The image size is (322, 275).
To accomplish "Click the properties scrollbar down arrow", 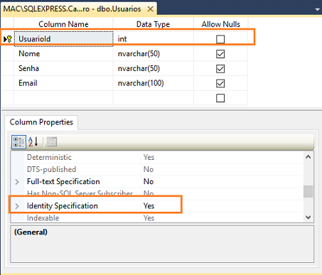I will [x=308, y=217].
